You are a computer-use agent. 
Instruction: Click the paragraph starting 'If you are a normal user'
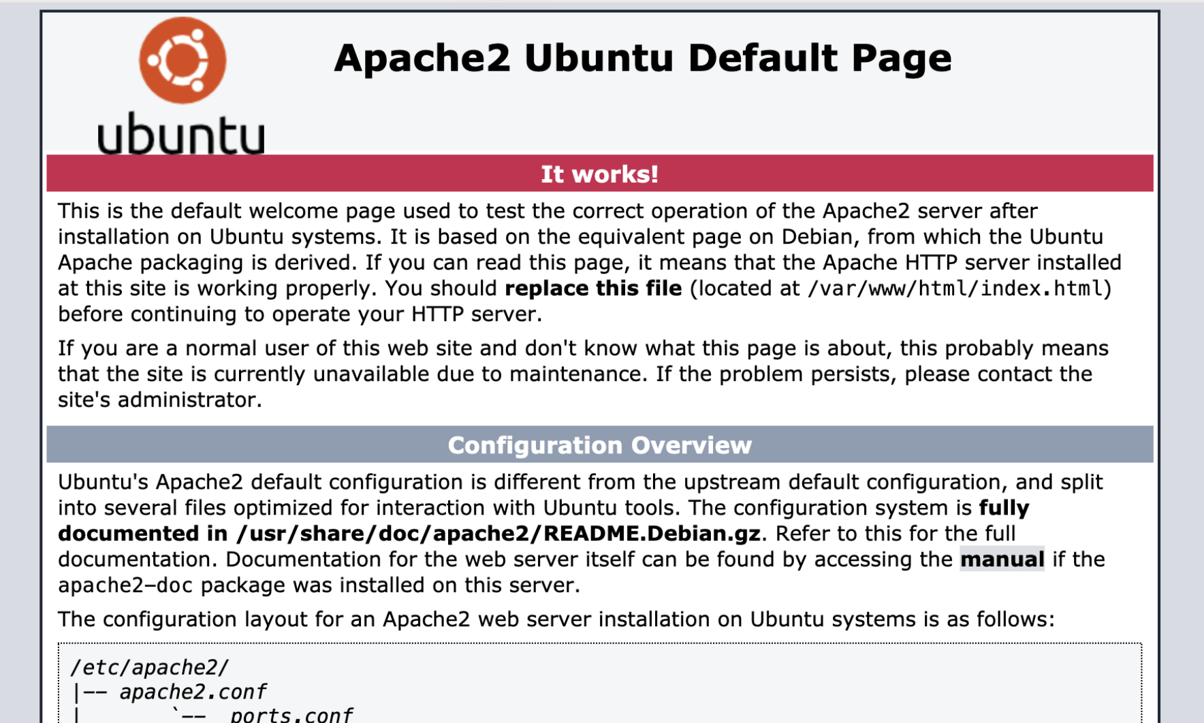(x=582, y=374)
